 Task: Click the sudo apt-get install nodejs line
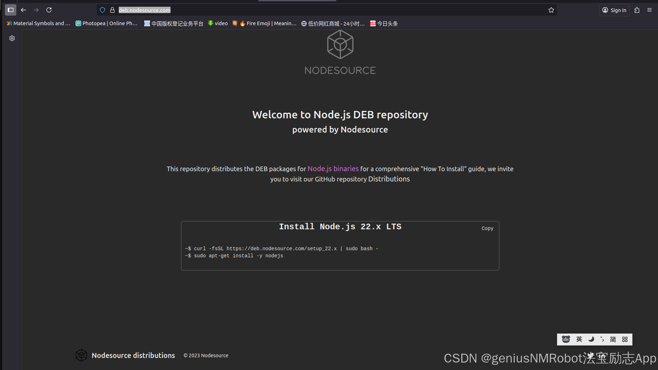coord(234,256)
